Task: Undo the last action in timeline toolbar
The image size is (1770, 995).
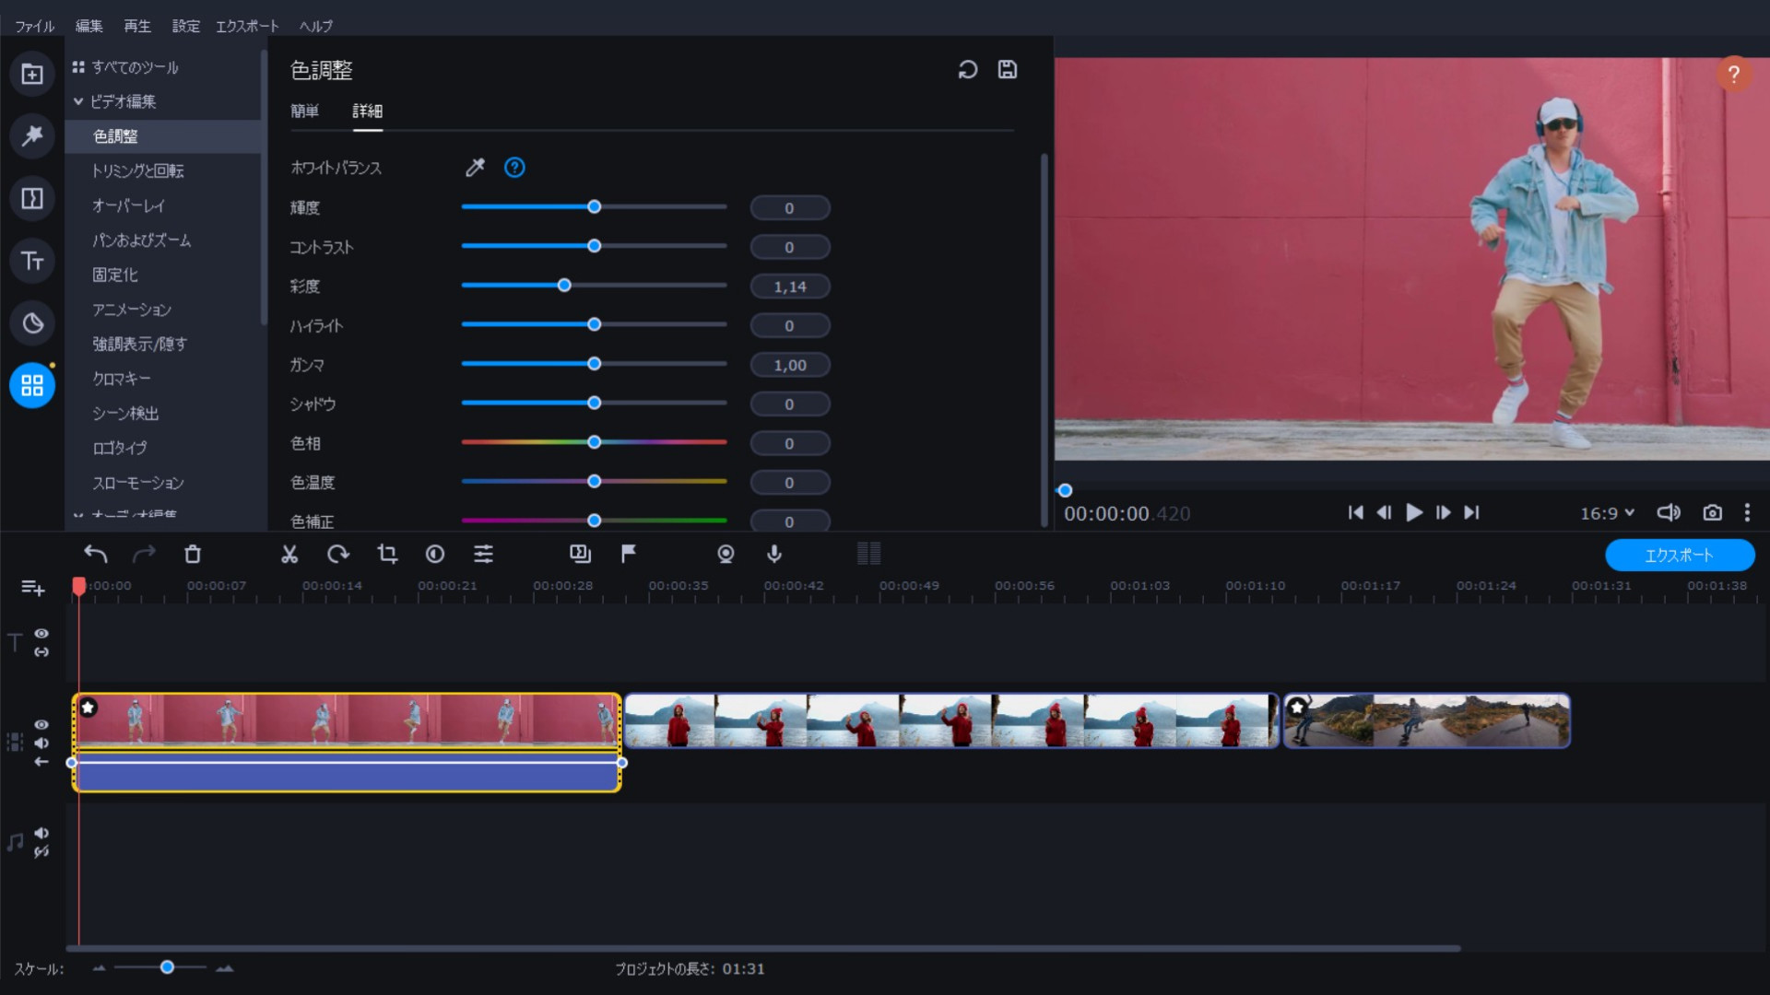Action: click(x=96, y=554)
